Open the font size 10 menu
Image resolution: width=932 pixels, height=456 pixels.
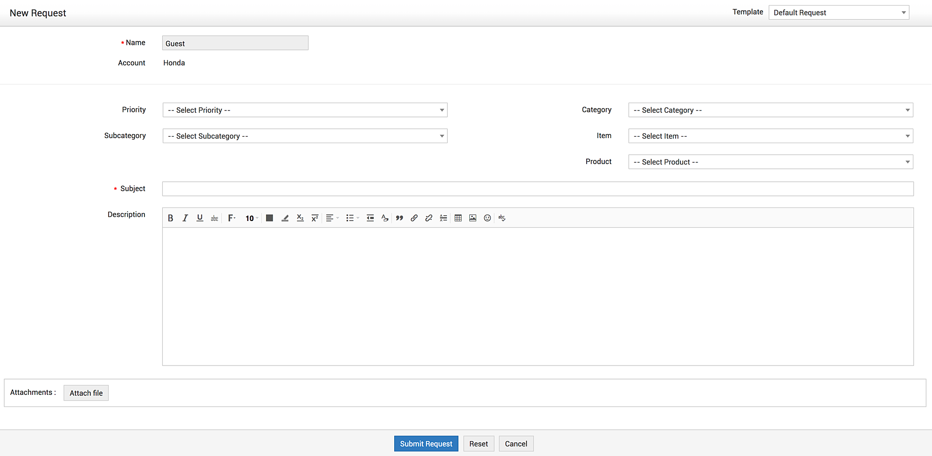click(x=252, y=218)
